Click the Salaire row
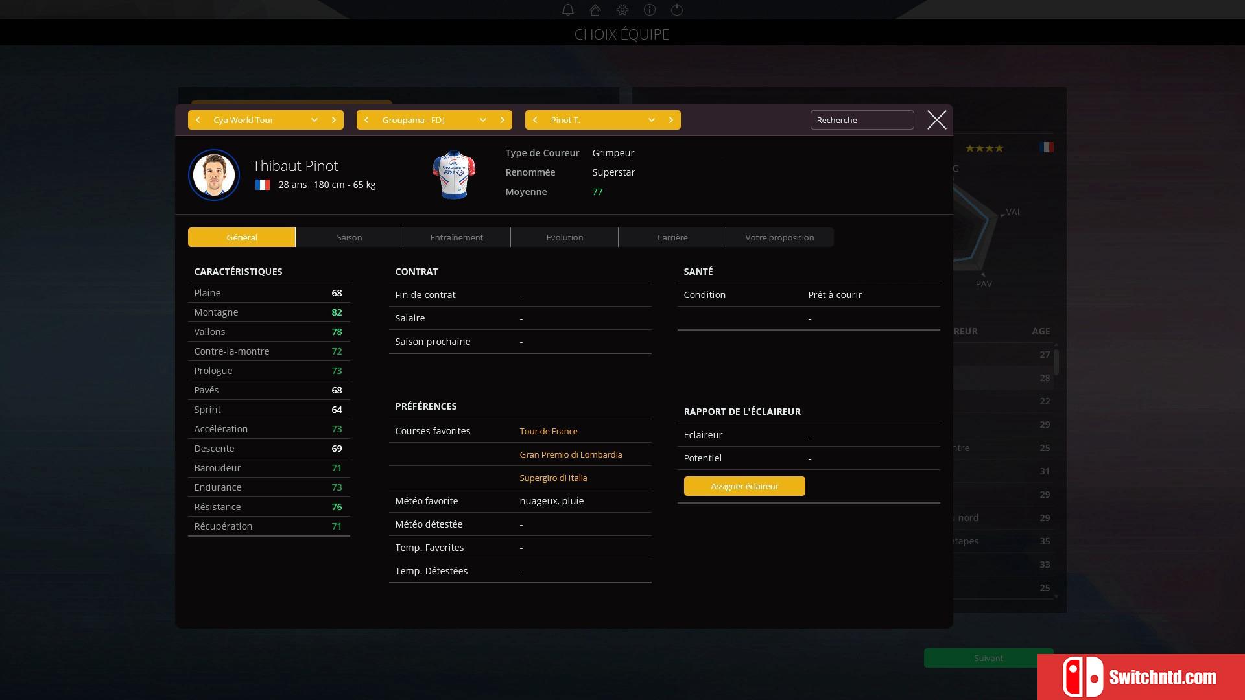 (520, 318)
